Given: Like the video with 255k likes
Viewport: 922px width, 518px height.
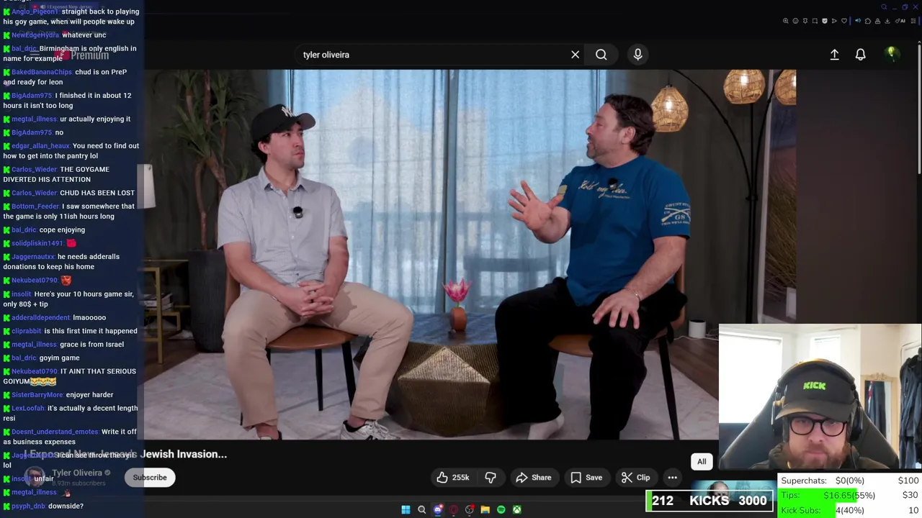Looking at the screenshot, I should tap(452, 478).
